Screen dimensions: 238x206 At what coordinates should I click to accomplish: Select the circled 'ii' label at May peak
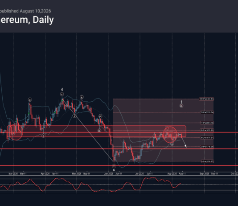82,97
